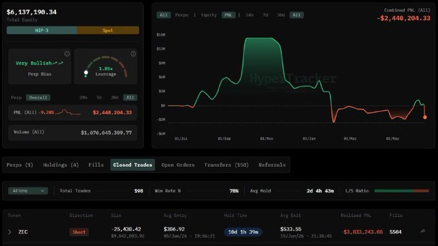Open the Holdings (4) tab

tap(61, 165)
